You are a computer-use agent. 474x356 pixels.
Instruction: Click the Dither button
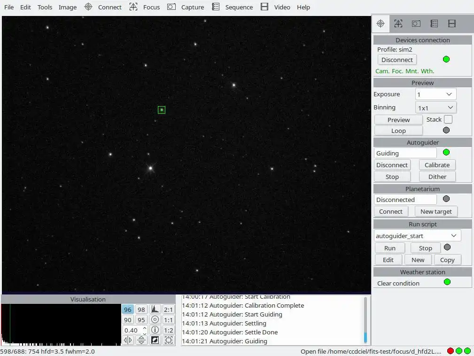437,177
